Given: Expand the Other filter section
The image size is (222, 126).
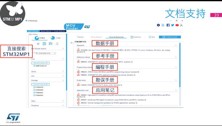Looking at the screenshot, I should (63, 101).
